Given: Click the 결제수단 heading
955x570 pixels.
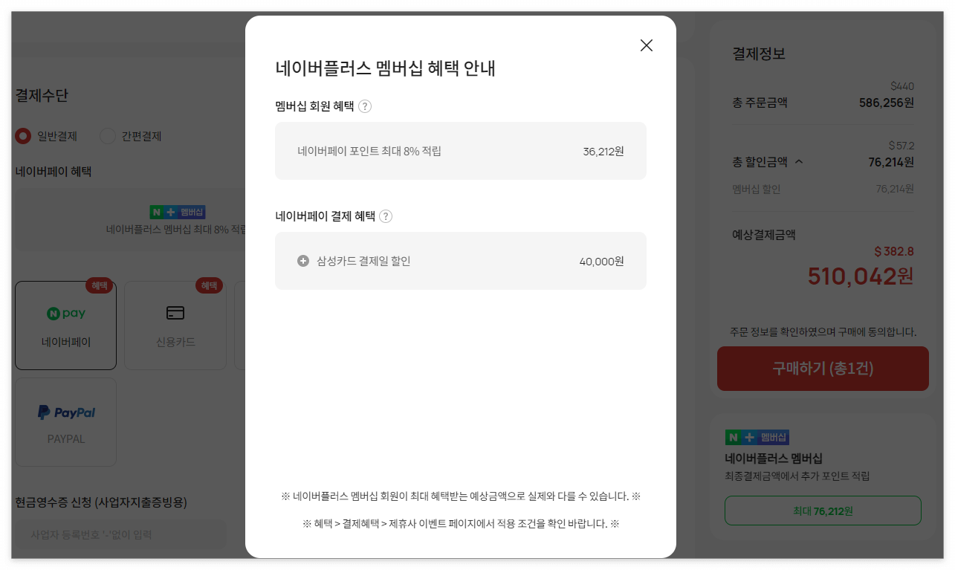Looking at the screenshot, I should point(42,95).
